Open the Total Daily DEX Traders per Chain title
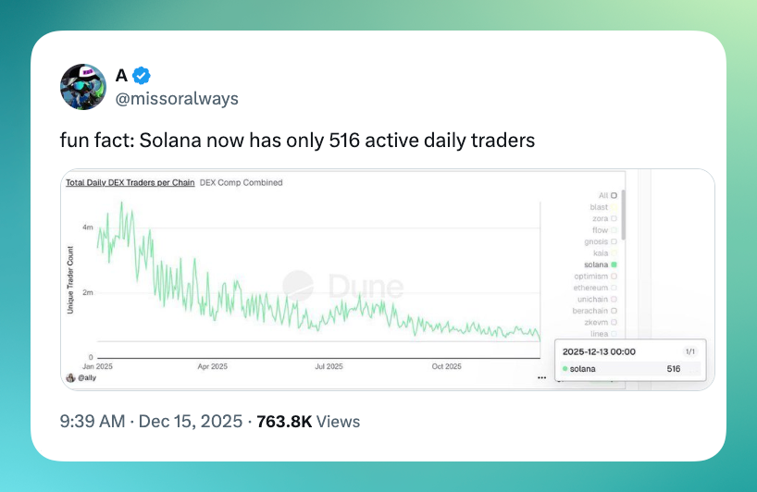 [x=130, y=182]
